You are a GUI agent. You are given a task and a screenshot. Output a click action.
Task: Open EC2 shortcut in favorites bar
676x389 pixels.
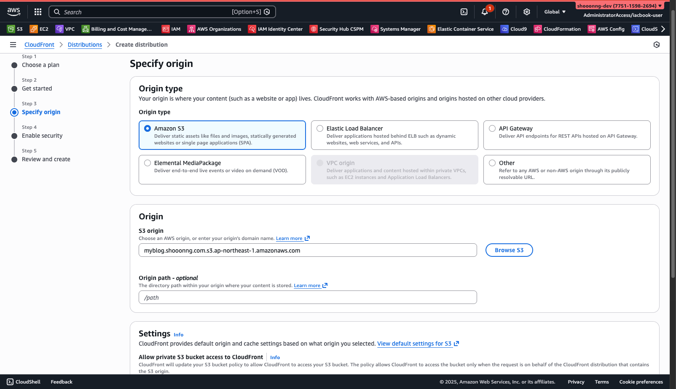click(x=39, y=29)
